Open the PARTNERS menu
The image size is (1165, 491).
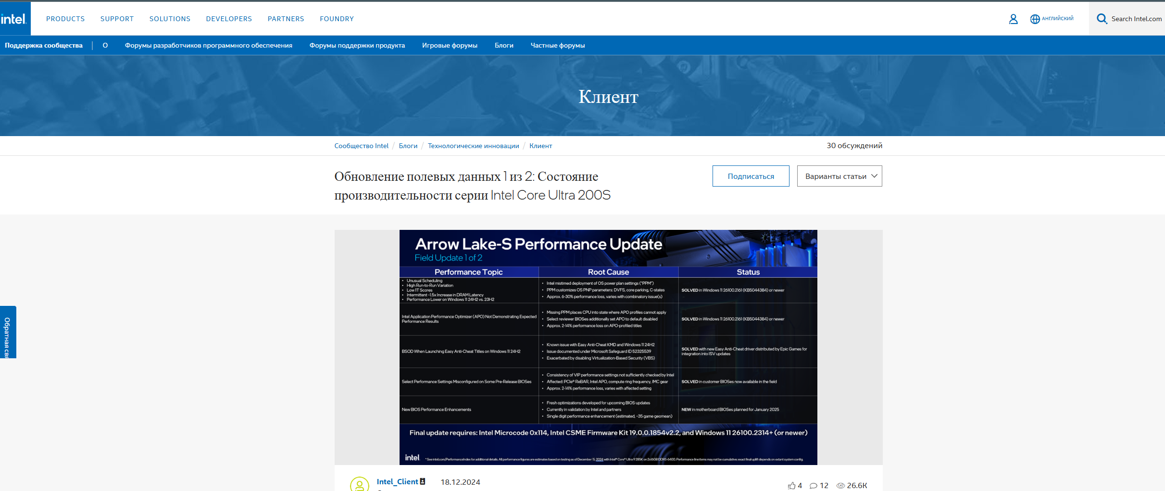click(286, 19)
